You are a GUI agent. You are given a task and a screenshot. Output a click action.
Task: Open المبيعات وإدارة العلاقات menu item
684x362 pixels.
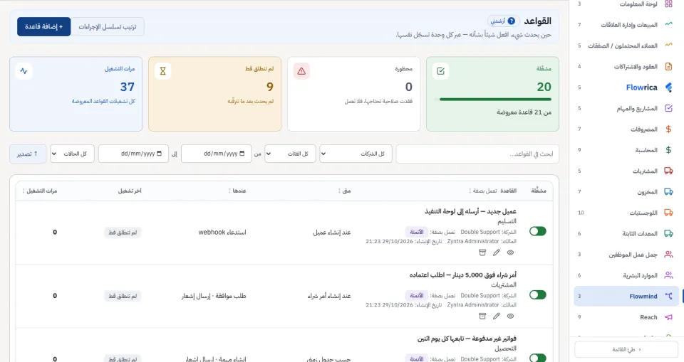pos(626,24)
